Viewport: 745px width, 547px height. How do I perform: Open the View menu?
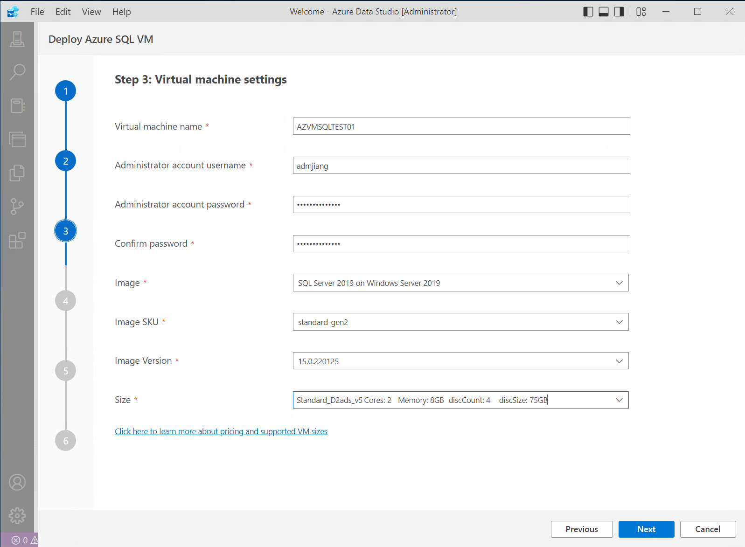[x=91, y=12]
